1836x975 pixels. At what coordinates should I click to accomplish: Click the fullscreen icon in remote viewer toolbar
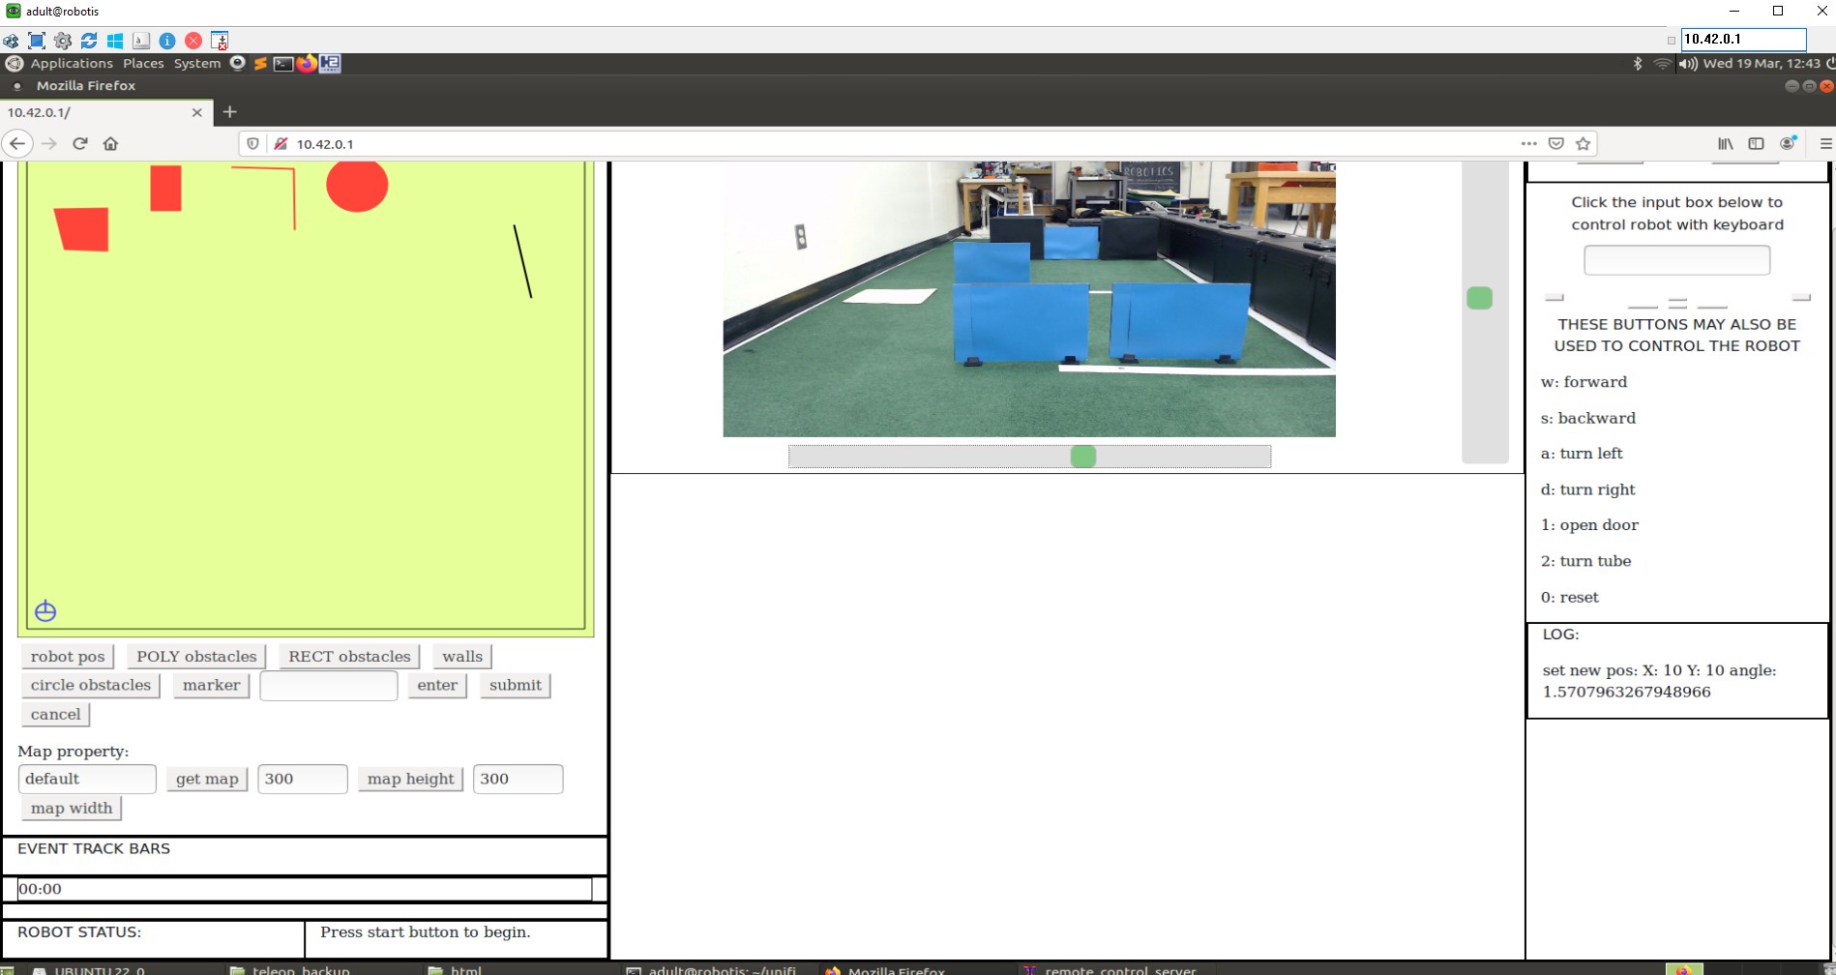[x=37, y=41]
